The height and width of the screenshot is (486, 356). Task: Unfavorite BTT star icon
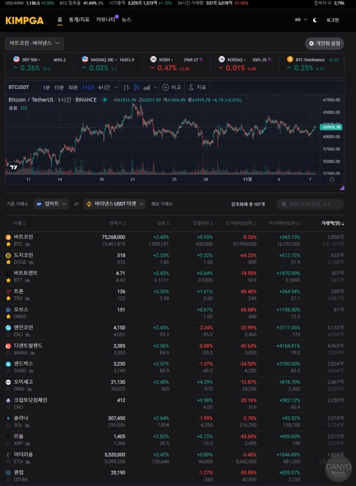[x=8, y=280]
